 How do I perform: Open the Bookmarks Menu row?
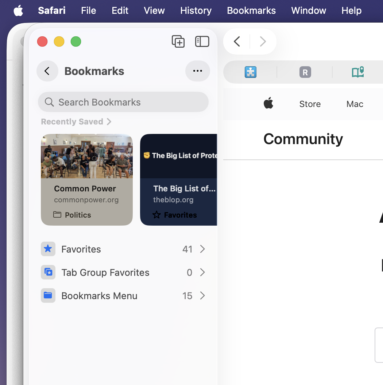pos(123,295)
